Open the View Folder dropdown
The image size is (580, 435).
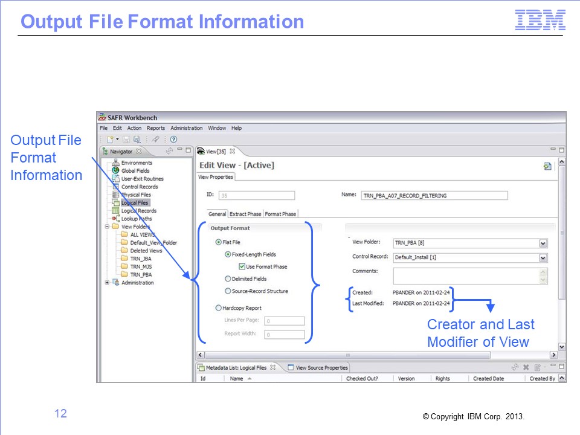click(x=543, y=243)
